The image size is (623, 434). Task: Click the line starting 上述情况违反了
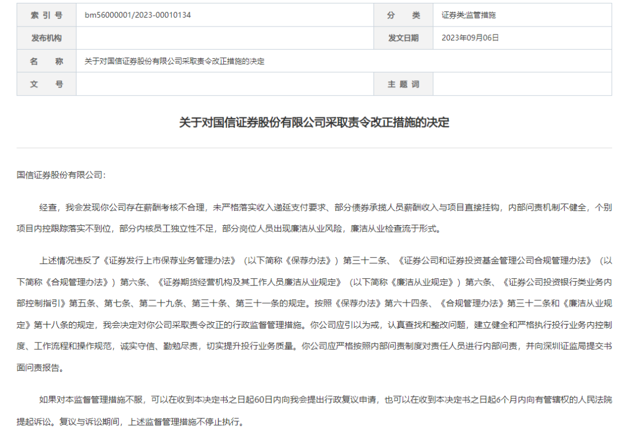[x=325, y=261]
